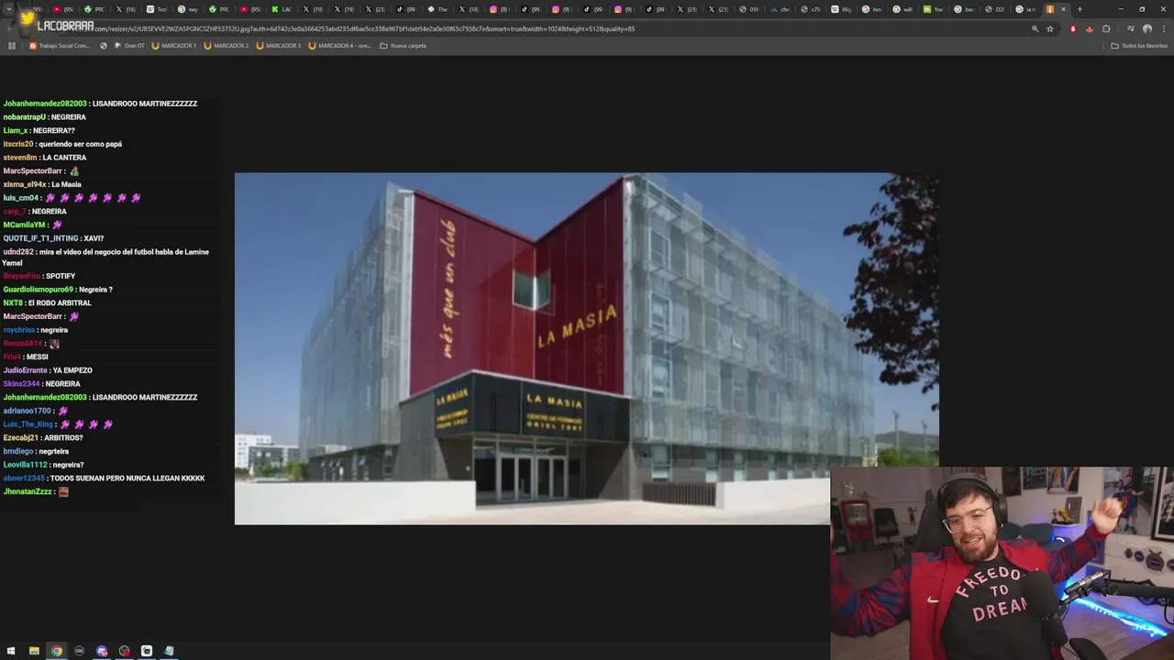Open the Extensions puzzle menu
The width and height of the screenshot is (1174, 660).
coord(1106,28)
